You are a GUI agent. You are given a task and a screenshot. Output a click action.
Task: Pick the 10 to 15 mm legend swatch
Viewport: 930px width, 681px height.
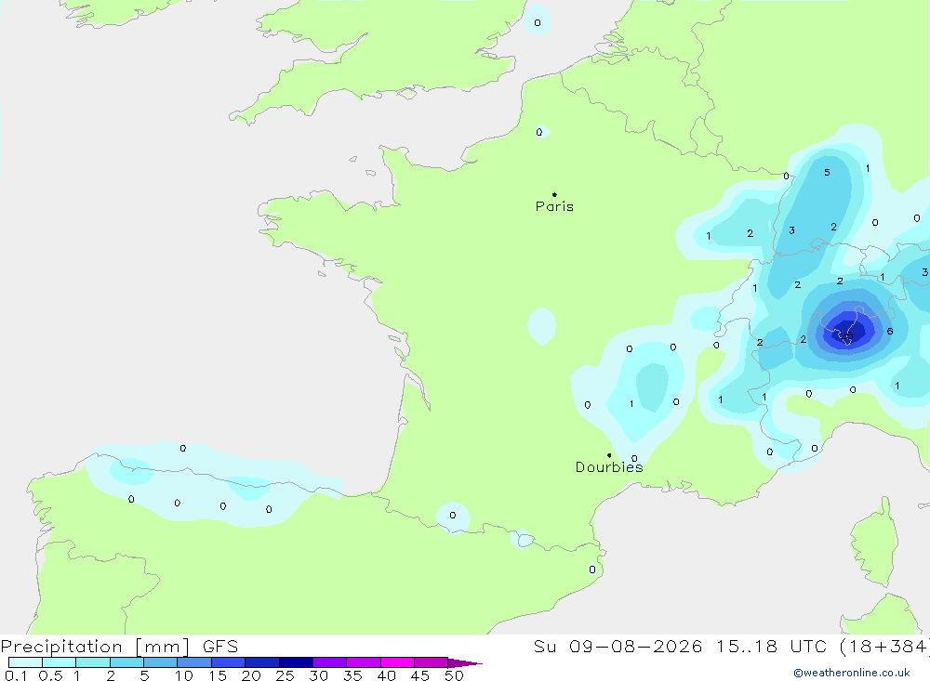(x=194, y=662)
